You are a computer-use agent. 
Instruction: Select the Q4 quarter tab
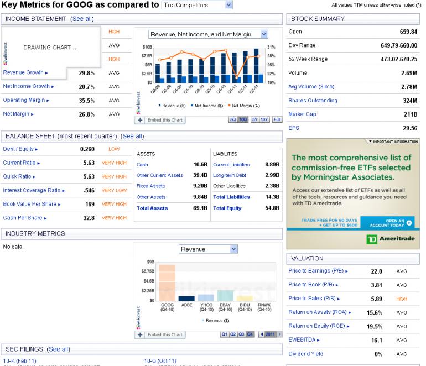(250, 334)
